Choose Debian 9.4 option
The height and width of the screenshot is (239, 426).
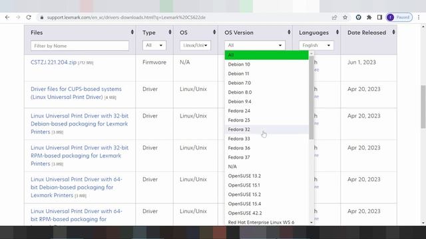pos(266,102)
